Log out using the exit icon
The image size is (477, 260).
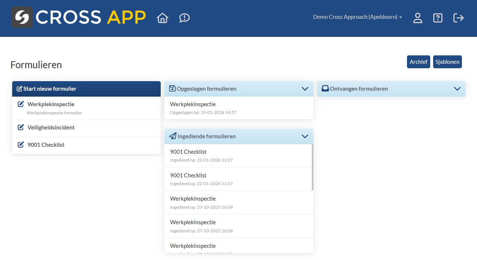[458, 18]
